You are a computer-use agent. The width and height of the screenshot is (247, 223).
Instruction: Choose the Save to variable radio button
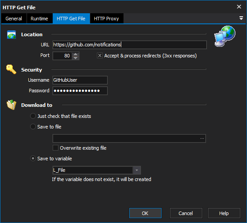tap(33, 159)
